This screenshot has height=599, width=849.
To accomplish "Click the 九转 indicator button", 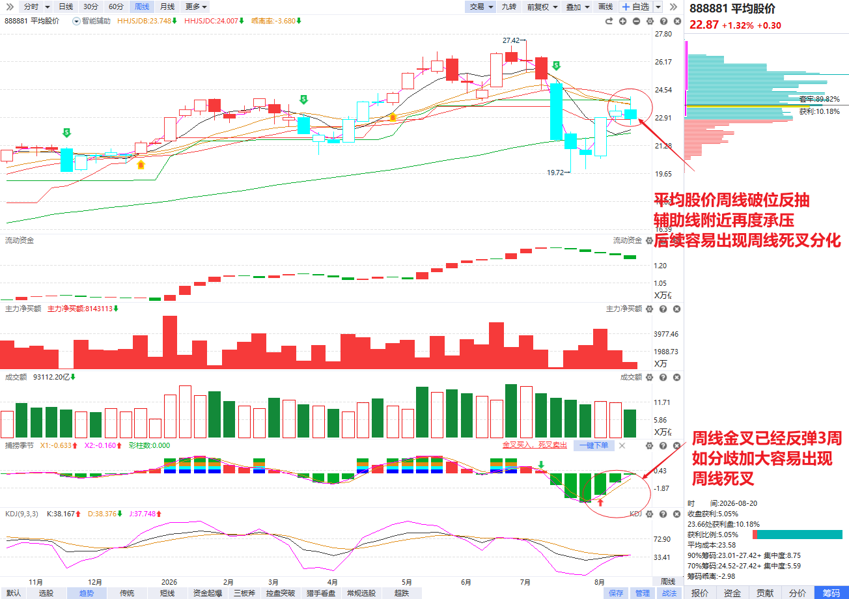I will [508, 7].
